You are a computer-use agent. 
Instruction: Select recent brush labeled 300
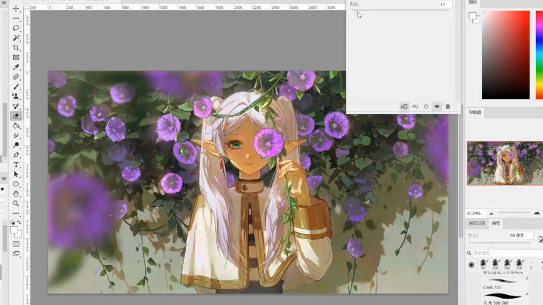point(519,265)
